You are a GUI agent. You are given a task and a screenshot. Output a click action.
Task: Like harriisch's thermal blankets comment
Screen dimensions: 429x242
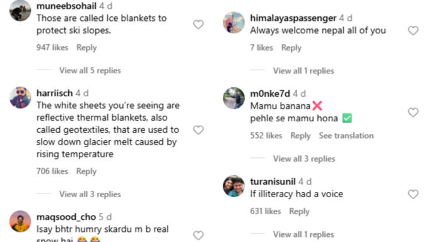[198, 130]
